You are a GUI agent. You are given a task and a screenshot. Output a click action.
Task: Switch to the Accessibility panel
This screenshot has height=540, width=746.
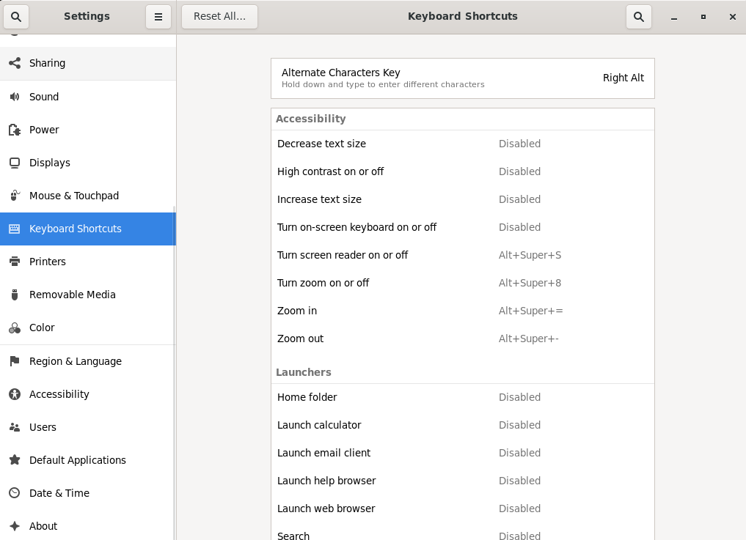(x=59, y=394)
